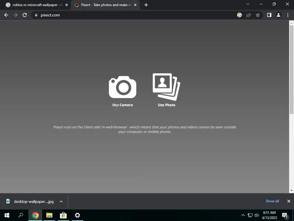The image size is (294, 221).
Task: Click the Use Camera icon
Action: point(122,87)
